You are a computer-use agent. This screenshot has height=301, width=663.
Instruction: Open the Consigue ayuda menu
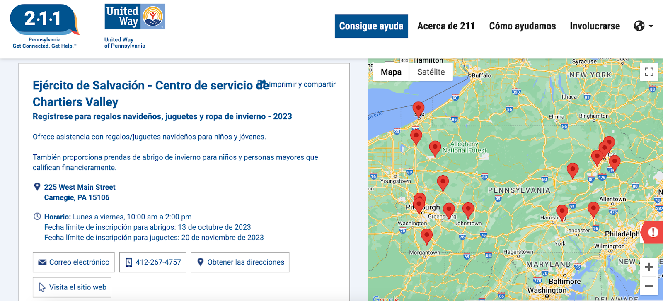click(371, 26)
